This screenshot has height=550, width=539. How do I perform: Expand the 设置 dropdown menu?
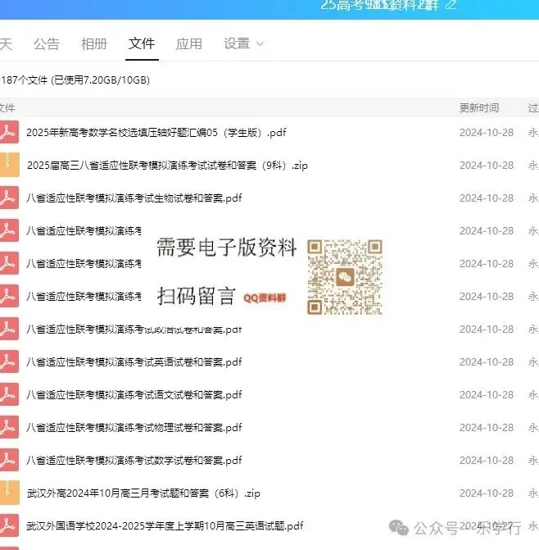[243, 43]
